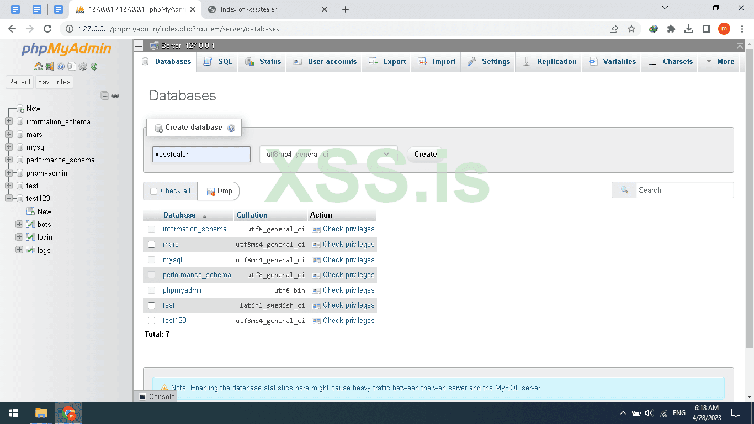
Task: Click the Create button
Action: (426, 154)
